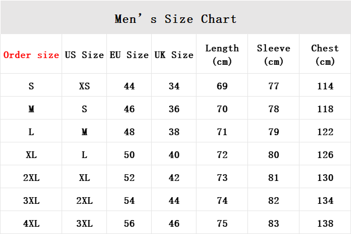Click the XS cell in US Size column

(x=85, y=87)
